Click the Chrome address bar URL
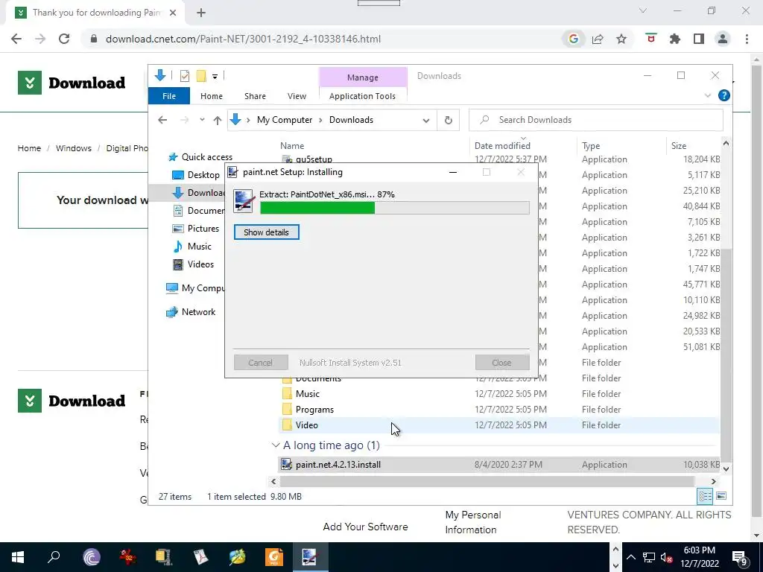This screenshot has height=572, width=763. (244, 39)
